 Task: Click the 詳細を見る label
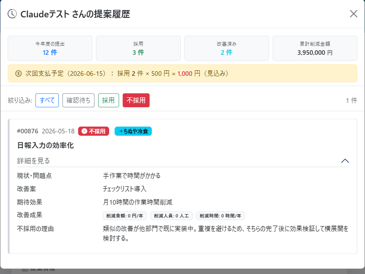click(x=33, y=161)
